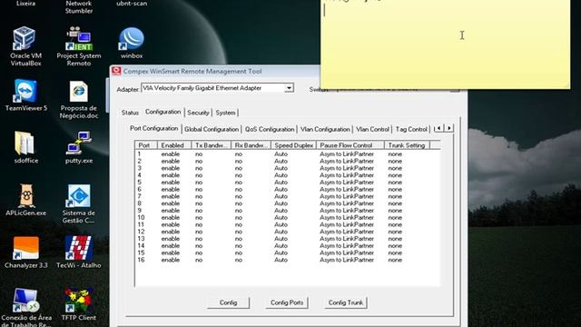Open the Global Configuration sub-tab
This screenshot has height=327, width=581.
click(x=212, y=129)
